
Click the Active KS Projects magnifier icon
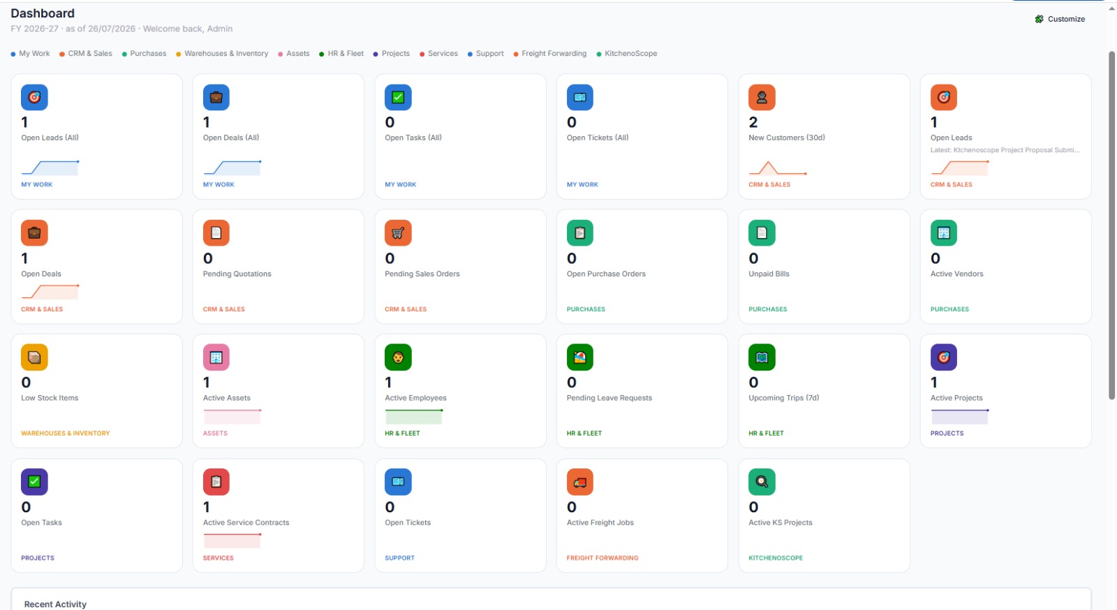pos(762,482)
